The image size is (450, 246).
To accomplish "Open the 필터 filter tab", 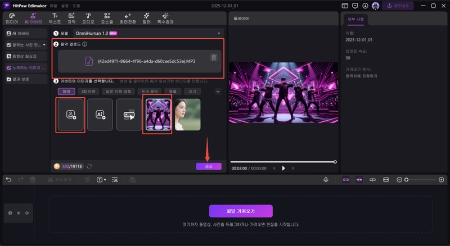I will (147, 19).
